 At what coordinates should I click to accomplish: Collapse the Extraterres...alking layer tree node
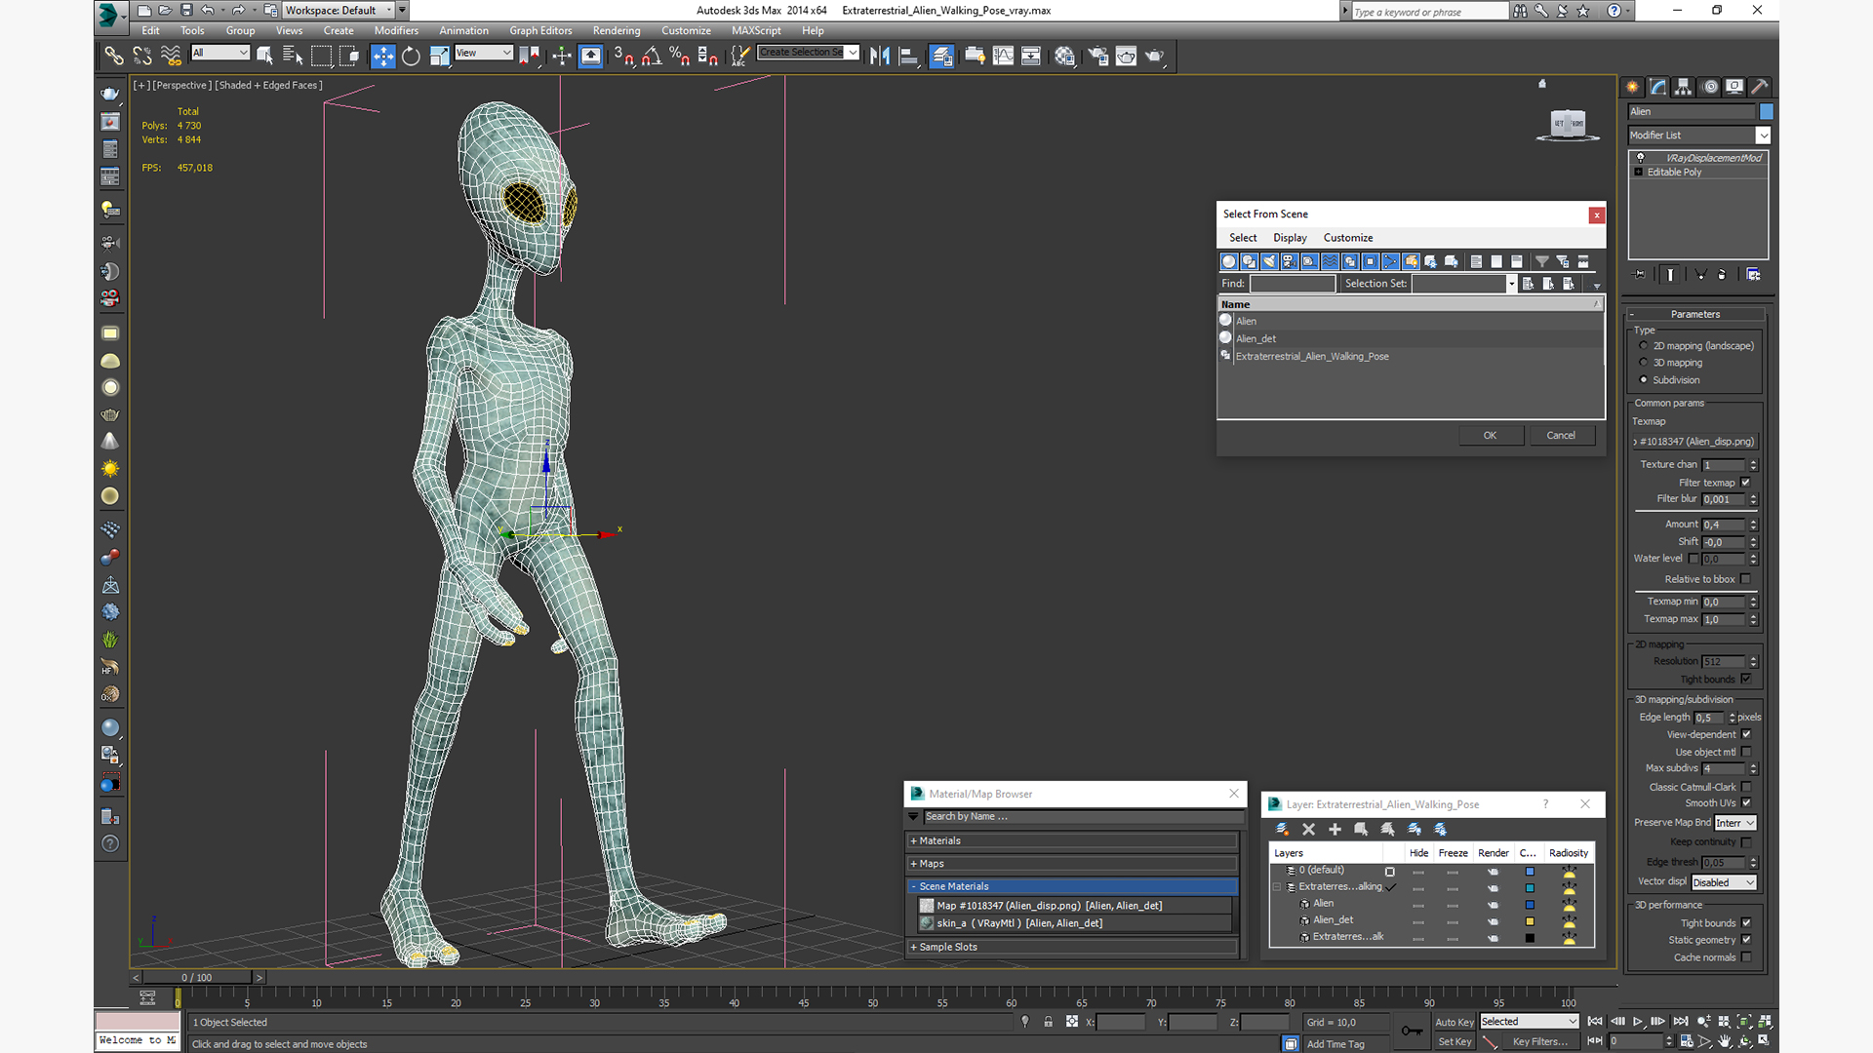[x=1277, y=887]
